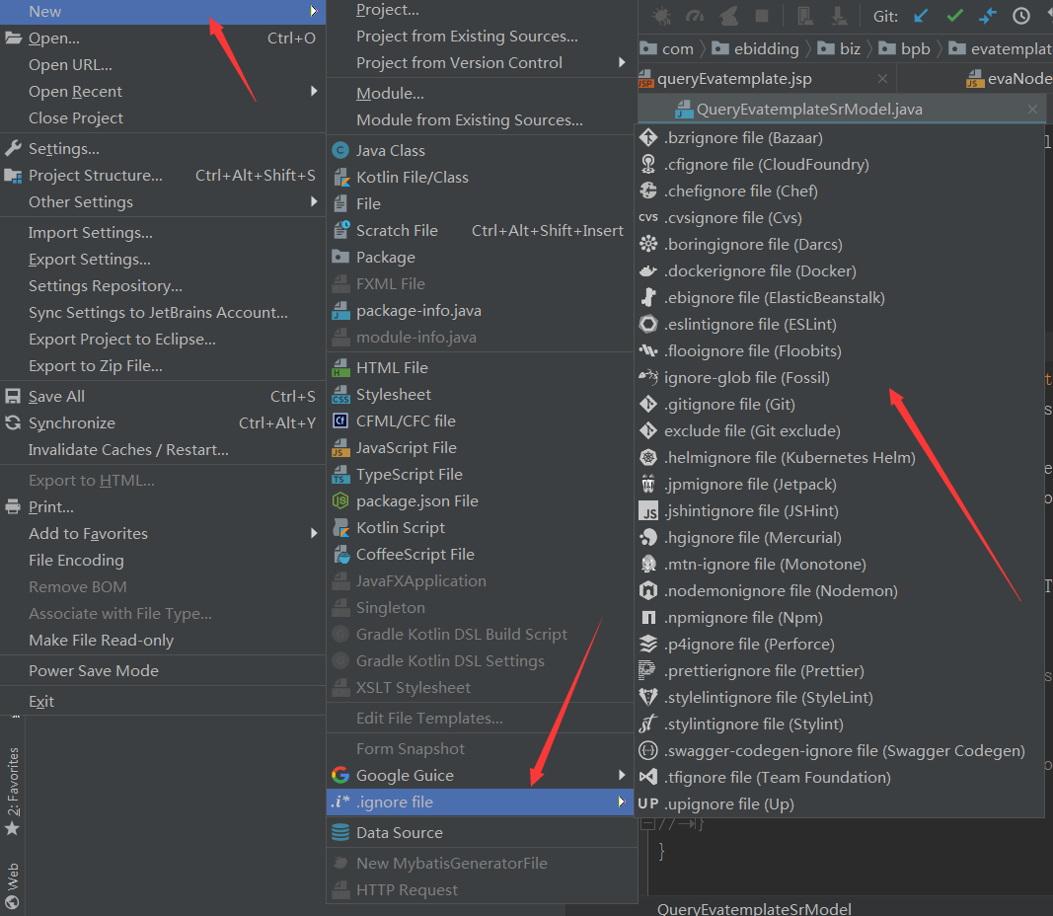Click the Settings wrench icon
The width and height of the screenshot is (1053, 916).
[13, 148]
